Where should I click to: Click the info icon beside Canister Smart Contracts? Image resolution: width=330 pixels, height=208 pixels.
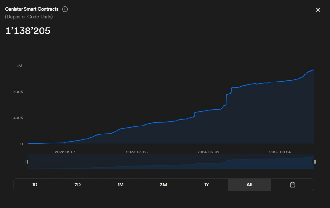pyautogui.click(x=65, y=9)
